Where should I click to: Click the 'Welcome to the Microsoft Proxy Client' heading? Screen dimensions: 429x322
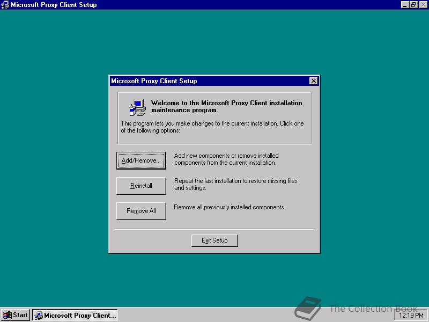226,106
